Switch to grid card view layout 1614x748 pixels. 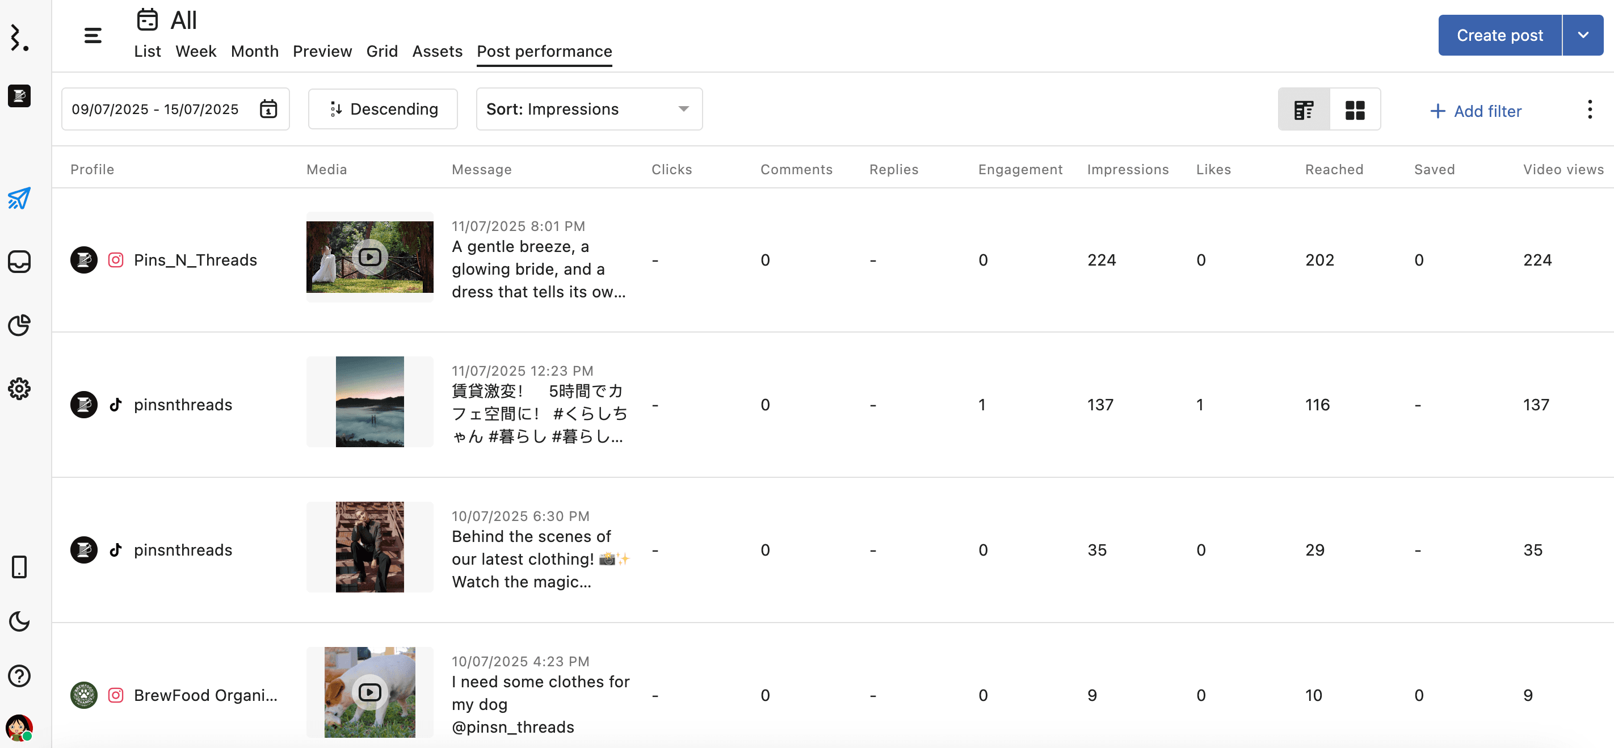pos(1355,110)
